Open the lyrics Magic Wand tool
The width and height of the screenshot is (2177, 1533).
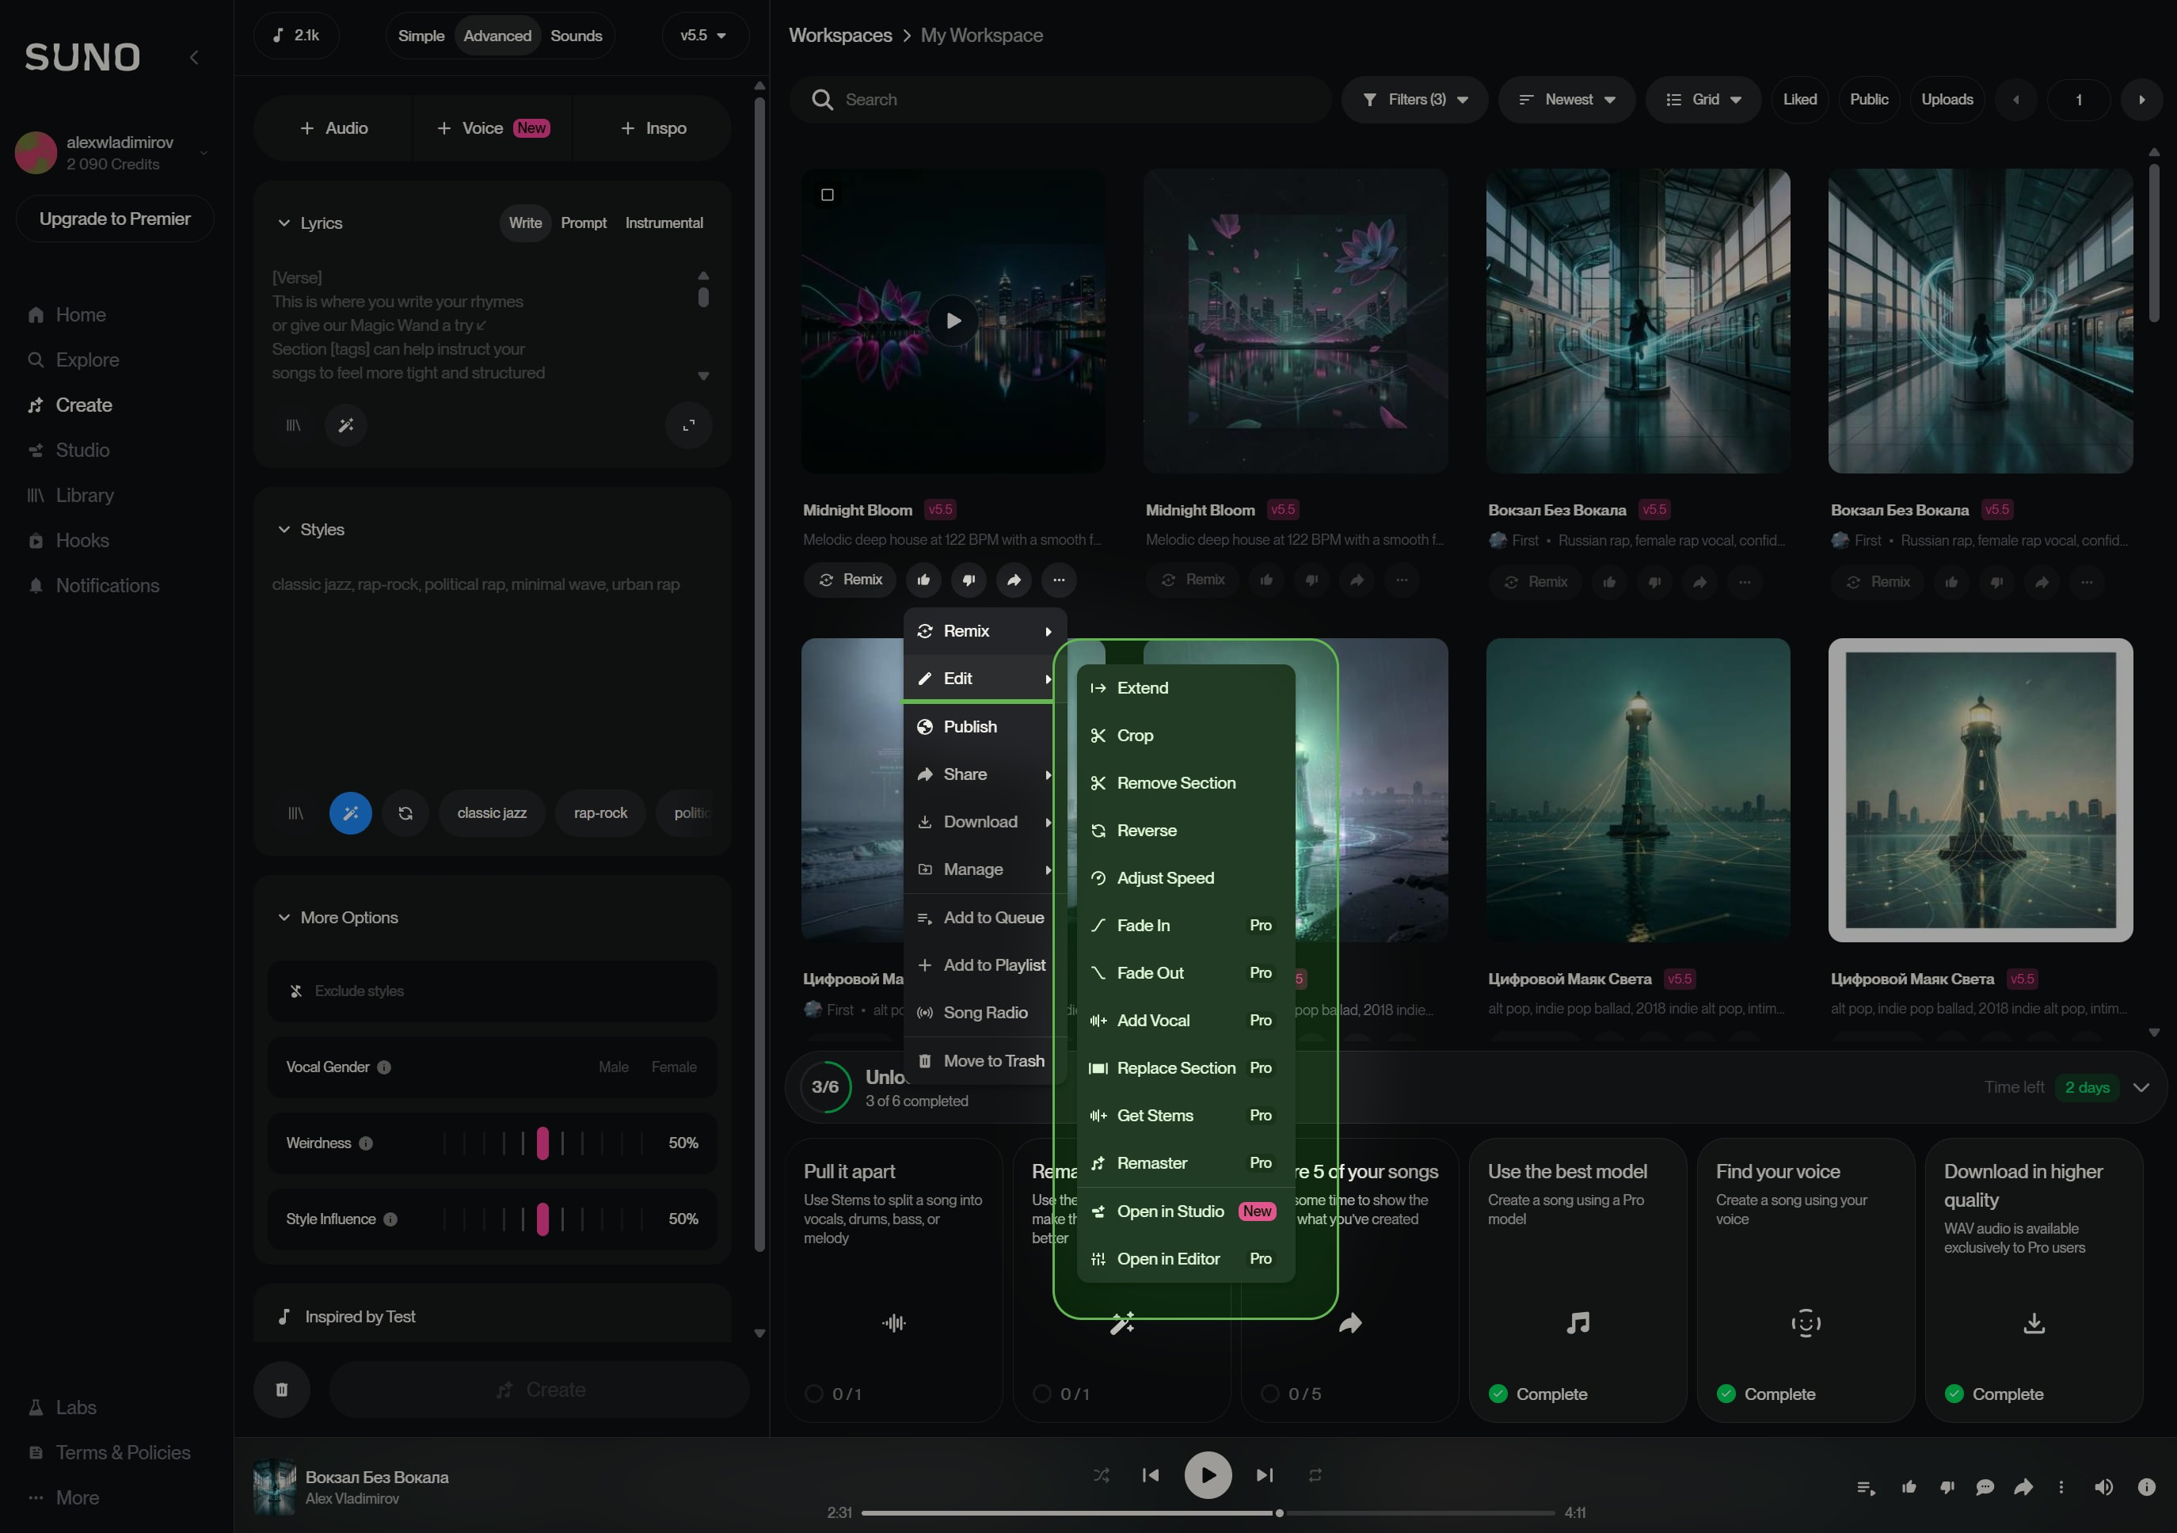click(x=346, y=424)
